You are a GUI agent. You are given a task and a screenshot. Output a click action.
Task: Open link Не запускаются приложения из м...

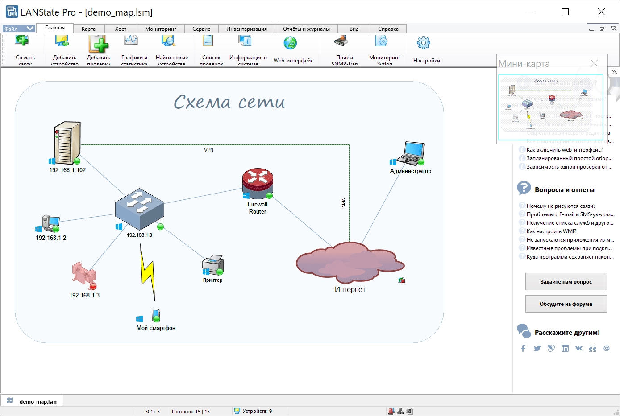pos(570,240)
